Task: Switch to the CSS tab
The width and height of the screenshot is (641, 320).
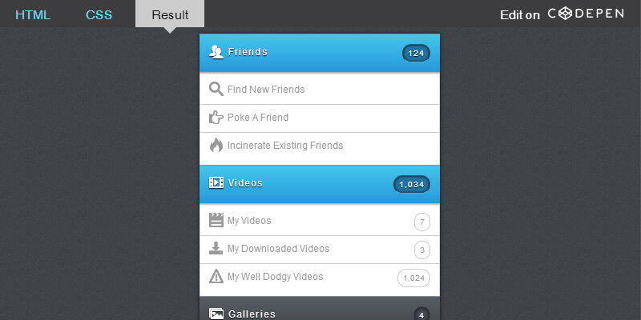Action: coord(99,14)
